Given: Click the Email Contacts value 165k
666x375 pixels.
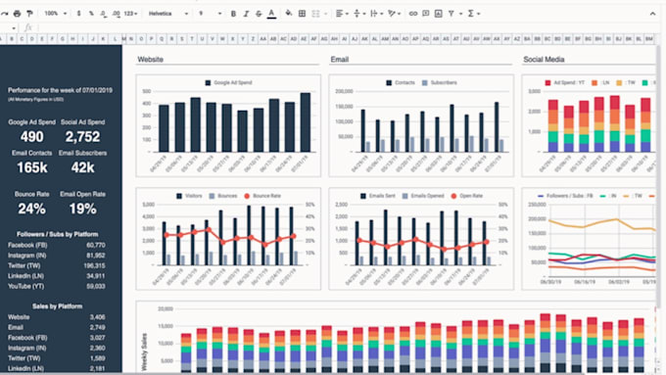Looking at the screenshot, I should pyautogui.click(x=32, y=167).
